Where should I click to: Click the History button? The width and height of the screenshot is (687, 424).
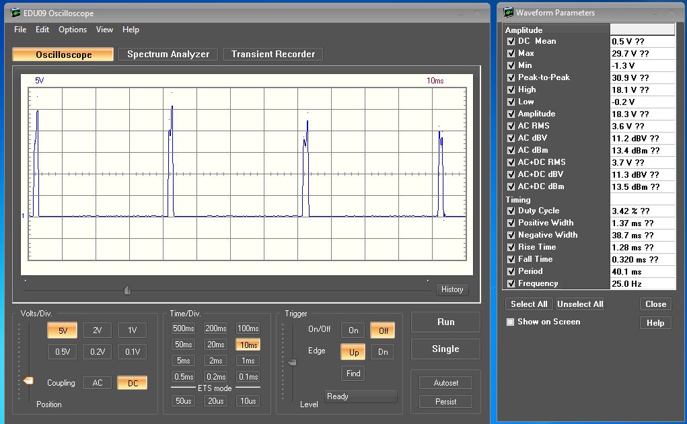[x=452, y=289]
